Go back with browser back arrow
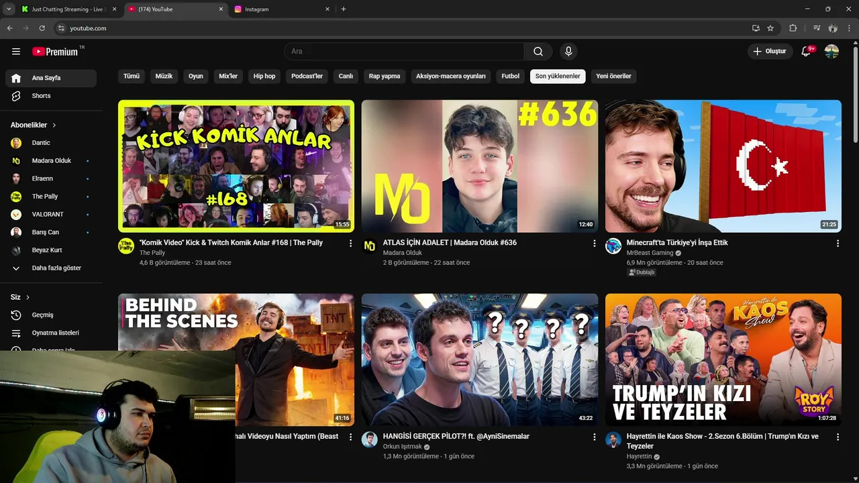Image resolution: width=859 pixels, height=483 pixels. [10, 28]
